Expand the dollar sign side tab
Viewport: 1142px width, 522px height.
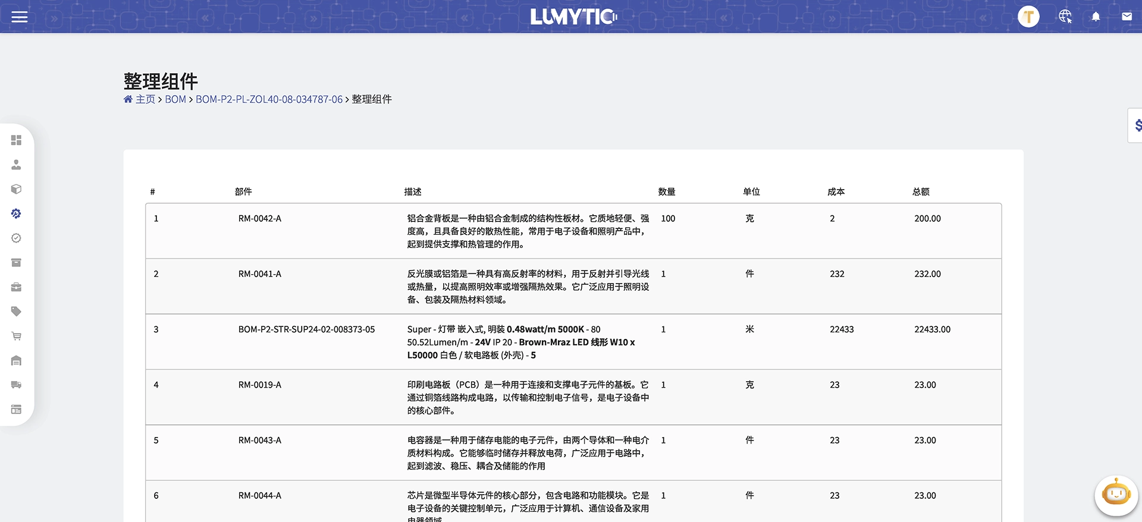click(x=1136, y=125)
